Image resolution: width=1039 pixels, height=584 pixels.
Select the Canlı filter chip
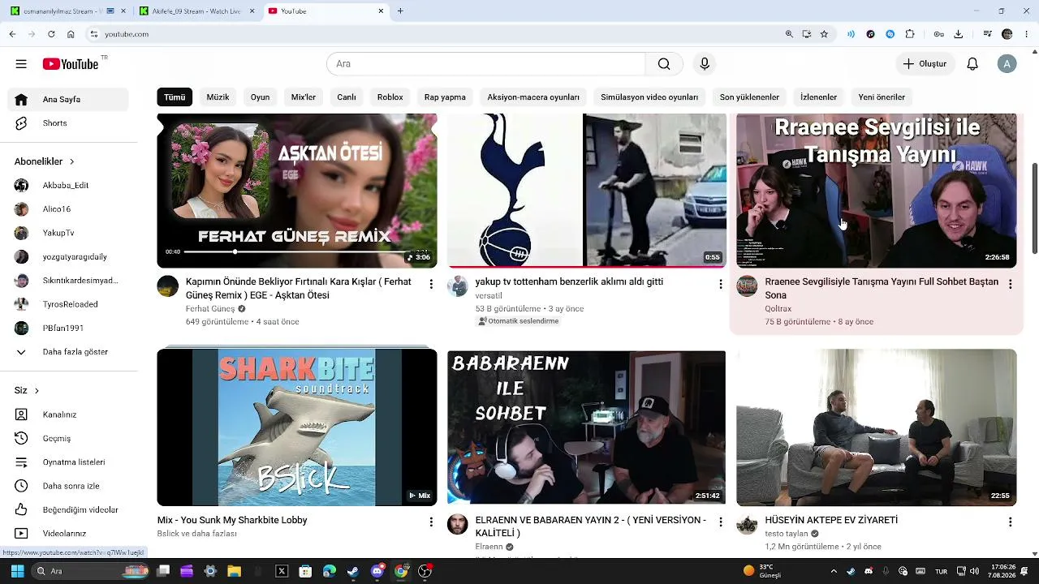point(347,97)
